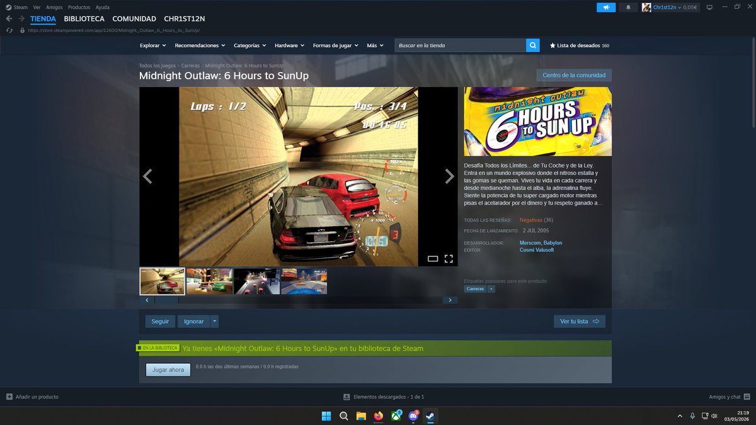Open developer link Merscom
The height and width of the screenshot is (425, 756).
click(530, 243)
